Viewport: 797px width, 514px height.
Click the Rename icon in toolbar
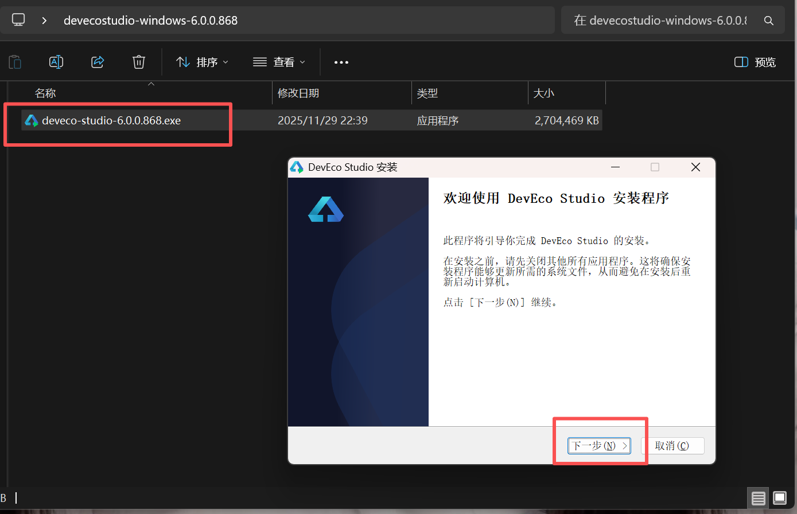[56, 62]
